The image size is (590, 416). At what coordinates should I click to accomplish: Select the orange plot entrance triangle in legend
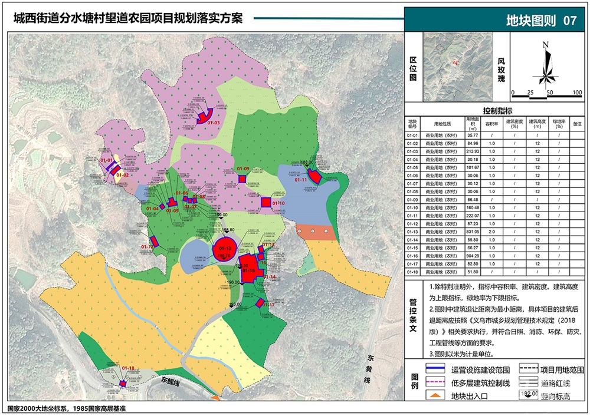[435, 395]
